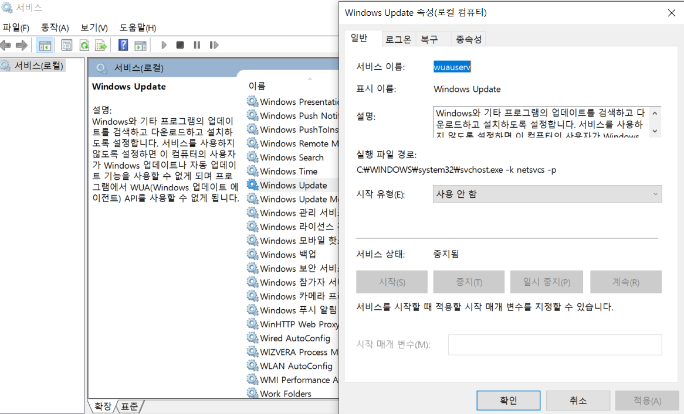Click the 취소 button
Viewport: 684px width, 414px height.
point(578,400)
